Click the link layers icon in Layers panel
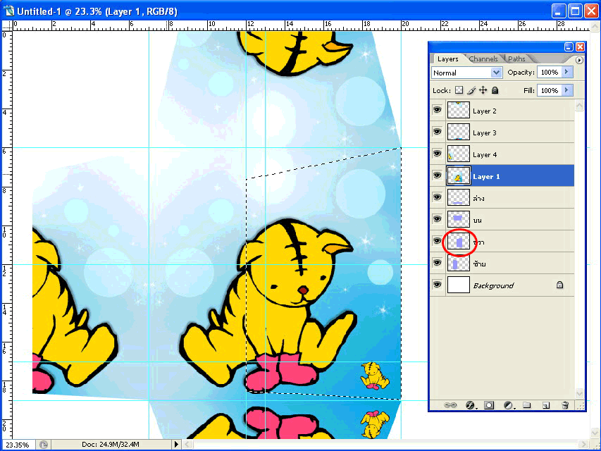601x451 pixels. point(450,405)
